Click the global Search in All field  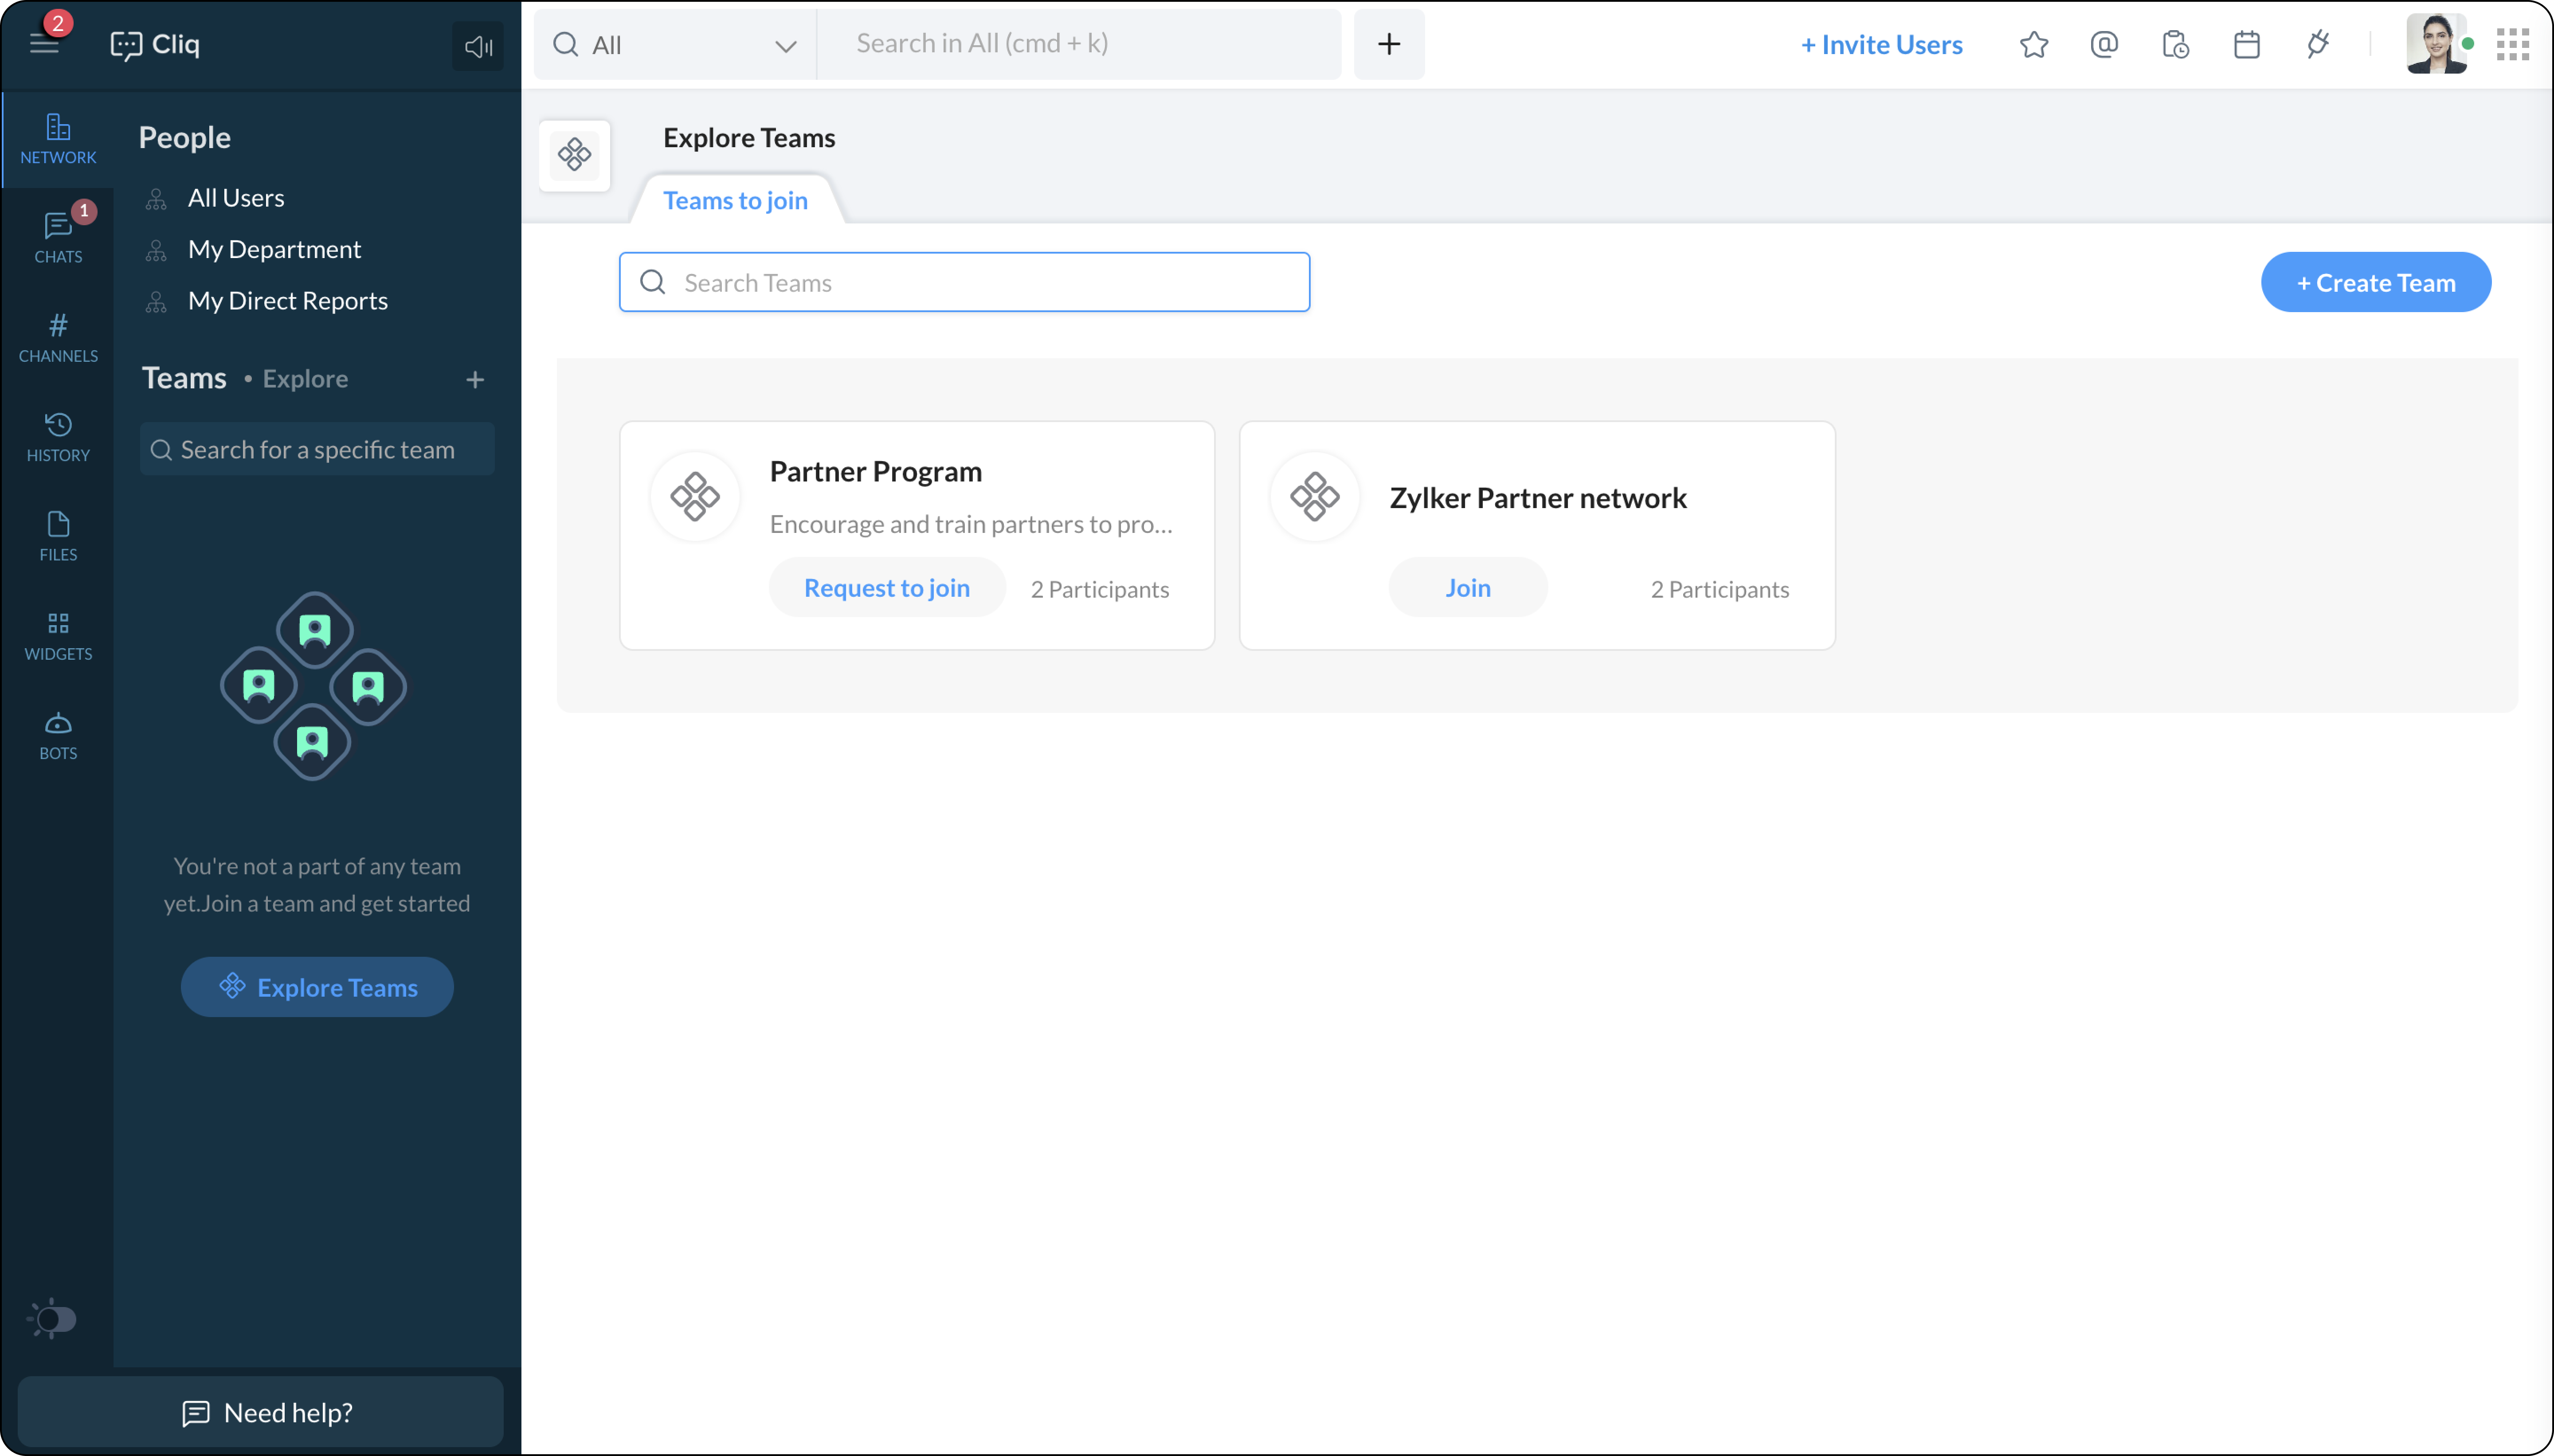coord(1079,44)
